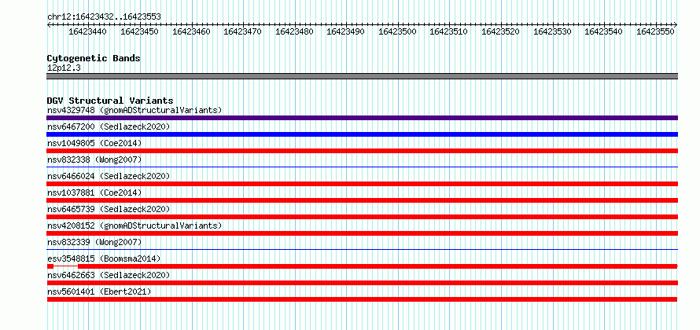Click the Cytogenetic Bands track title
Screen dimensions: 700x330
(x=94, y=58)
